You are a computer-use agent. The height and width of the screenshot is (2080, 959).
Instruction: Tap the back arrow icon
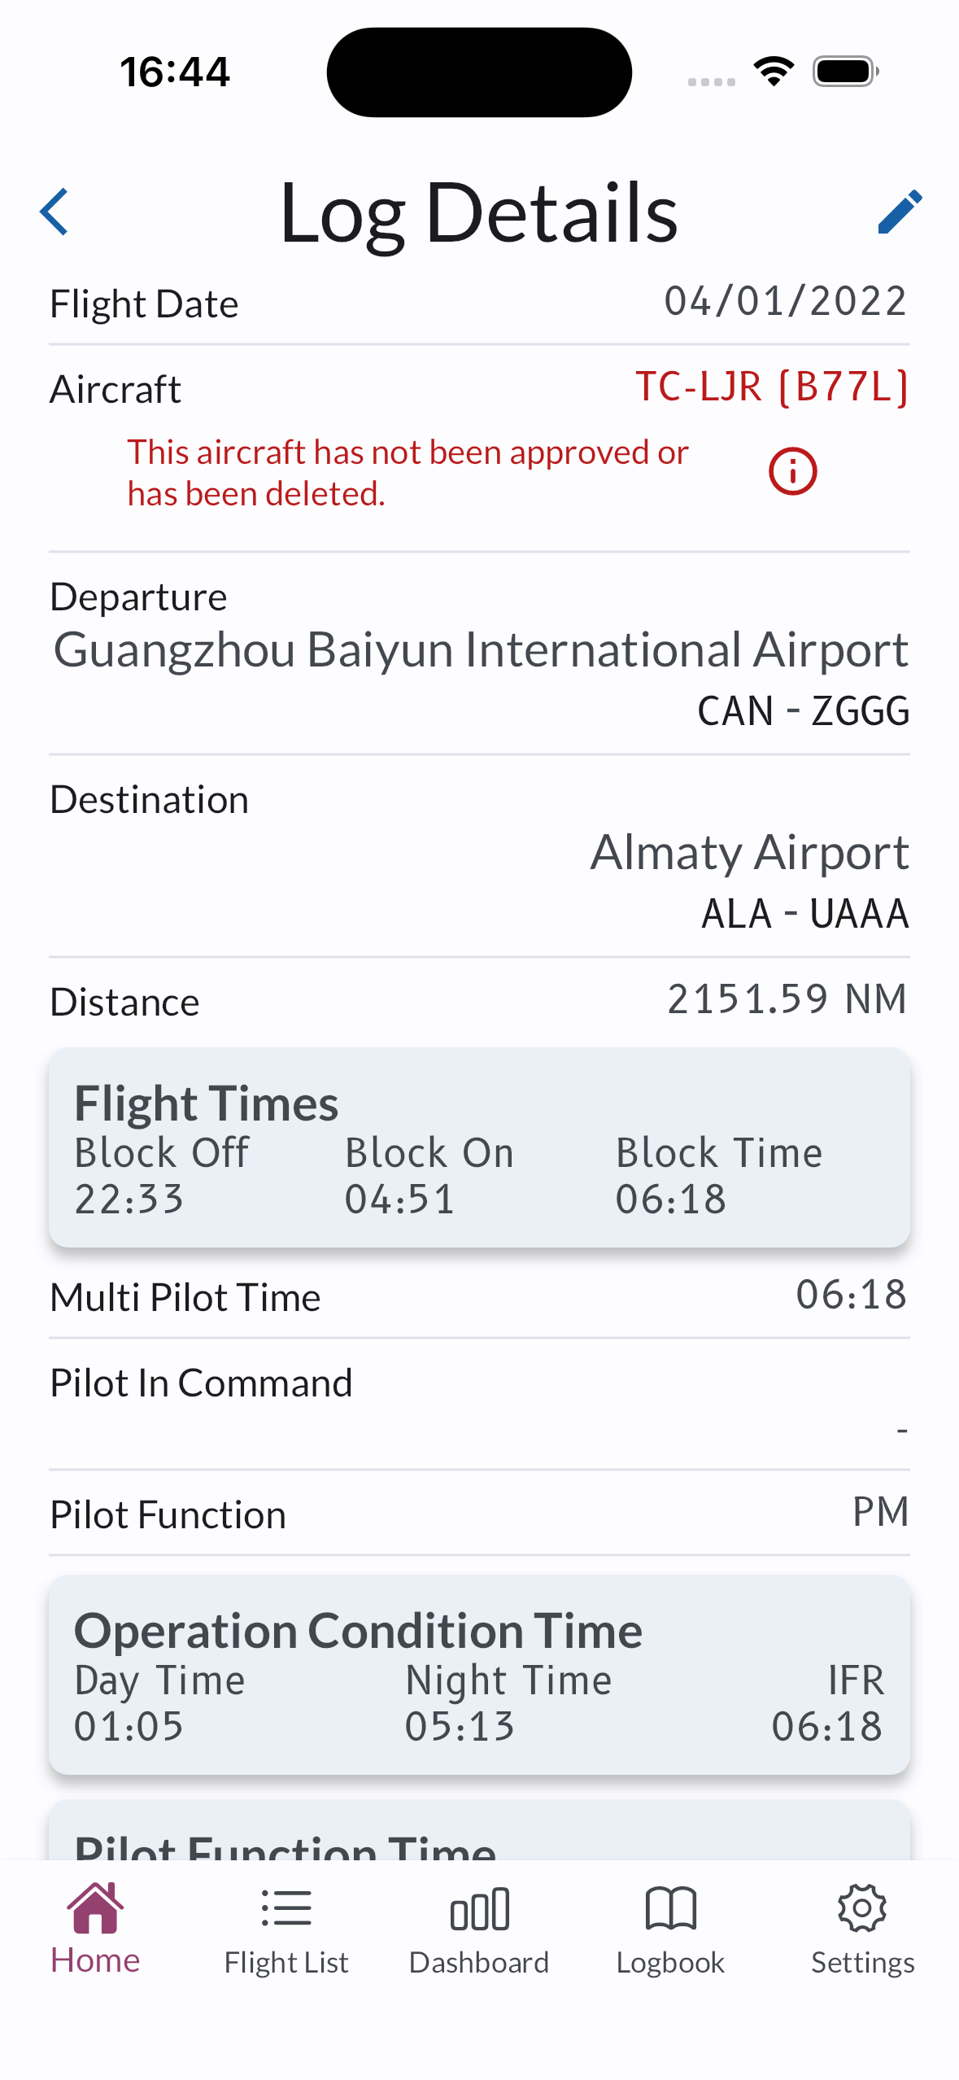coord(54,212)
